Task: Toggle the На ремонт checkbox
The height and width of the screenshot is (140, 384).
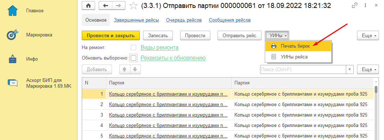Action: tap(134, 47)
